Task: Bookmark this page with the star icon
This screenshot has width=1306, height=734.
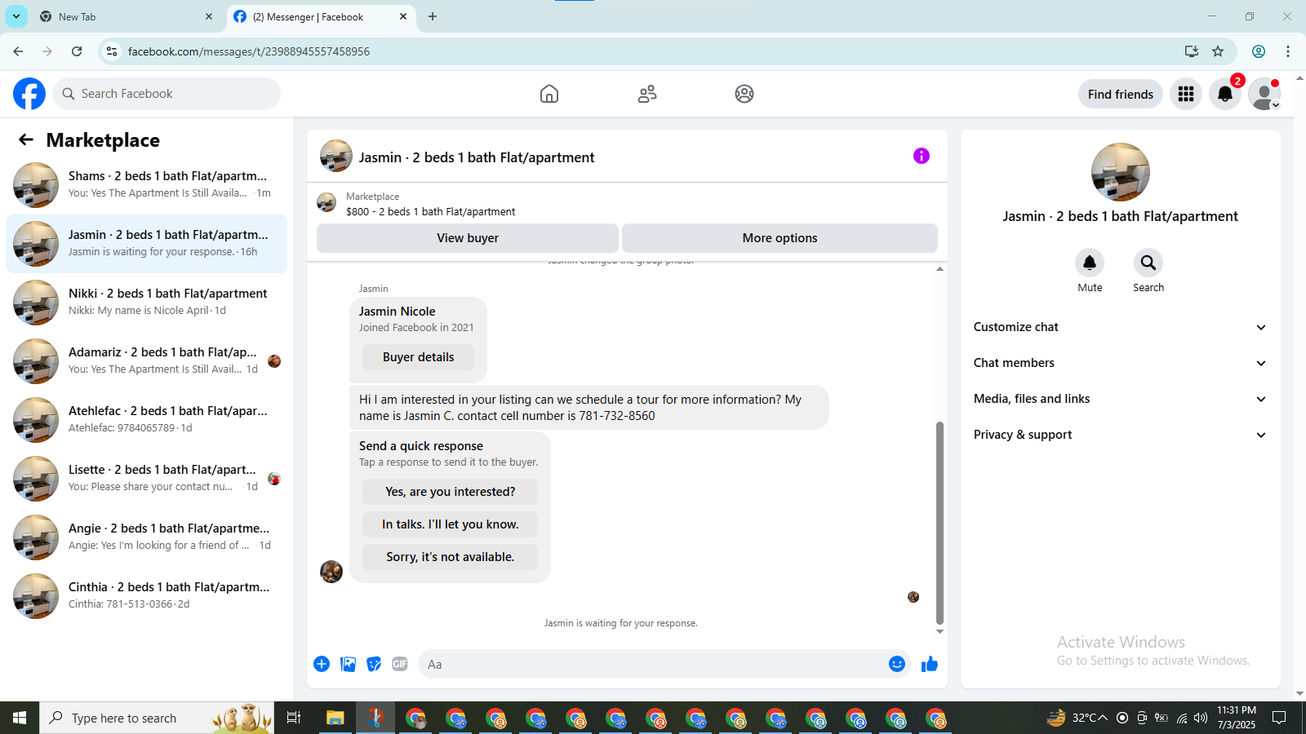Action: pyautogui.click(x=1218, y=51)
